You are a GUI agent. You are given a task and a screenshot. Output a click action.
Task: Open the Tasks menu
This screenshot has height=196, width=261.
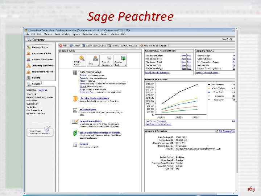point(57,34)
